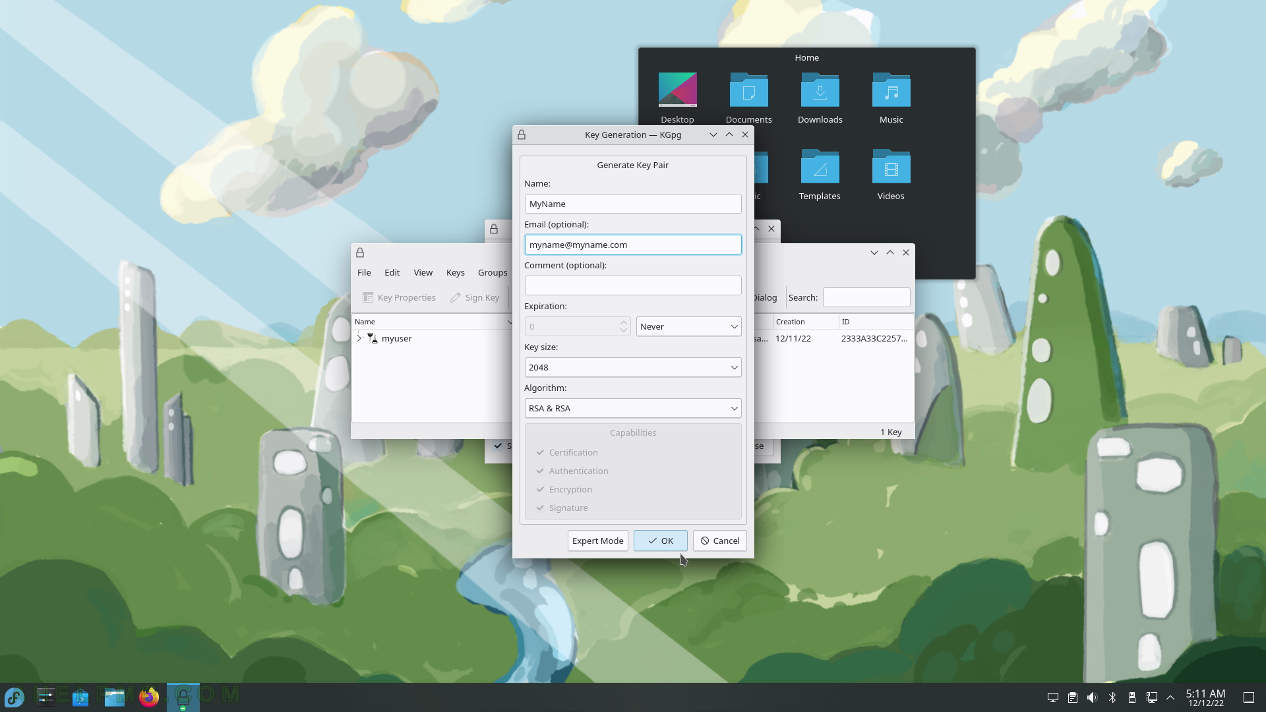Click the KGpg taskbar entry with padlock

point(183,697)
